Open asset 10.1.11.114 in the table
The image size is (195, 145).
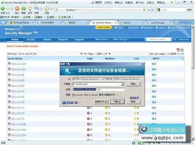tap(19, 64)
